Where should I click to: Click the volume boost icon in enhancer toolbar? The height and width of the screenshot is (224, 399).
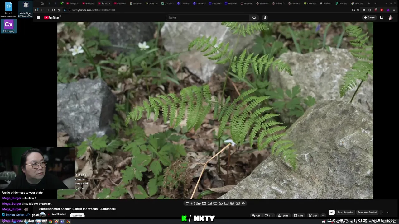click(193, 203)
